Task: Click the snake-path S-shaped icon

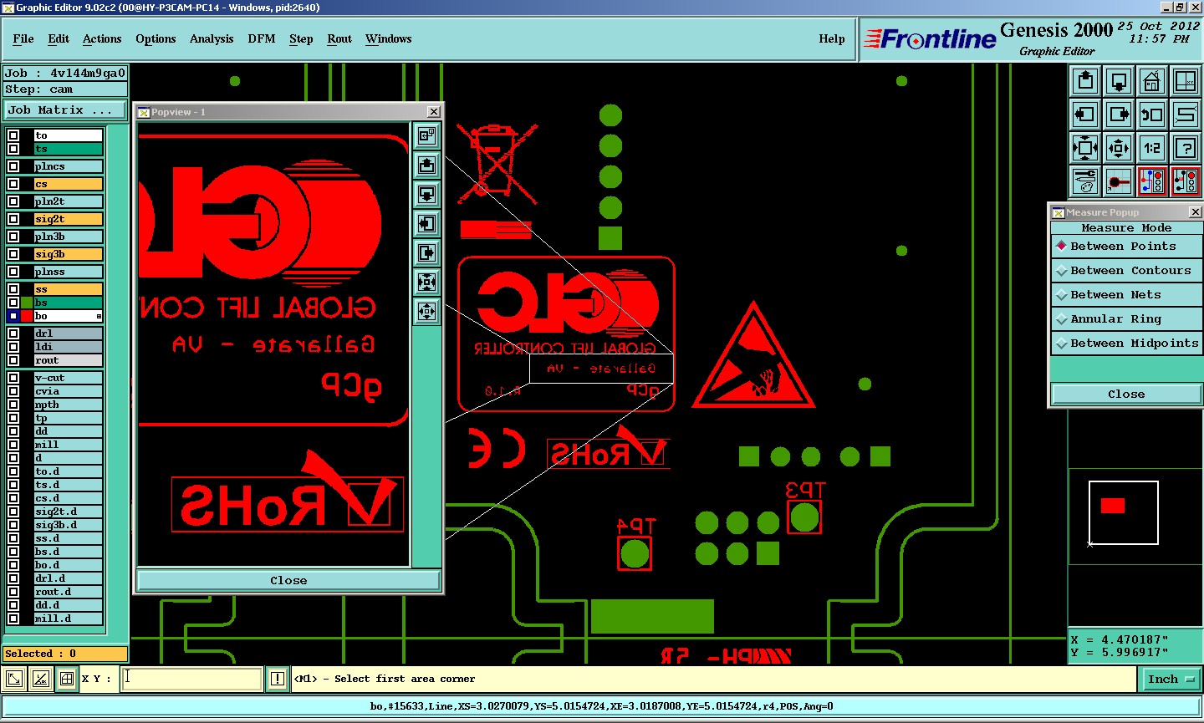Action: click(1186, 115)
